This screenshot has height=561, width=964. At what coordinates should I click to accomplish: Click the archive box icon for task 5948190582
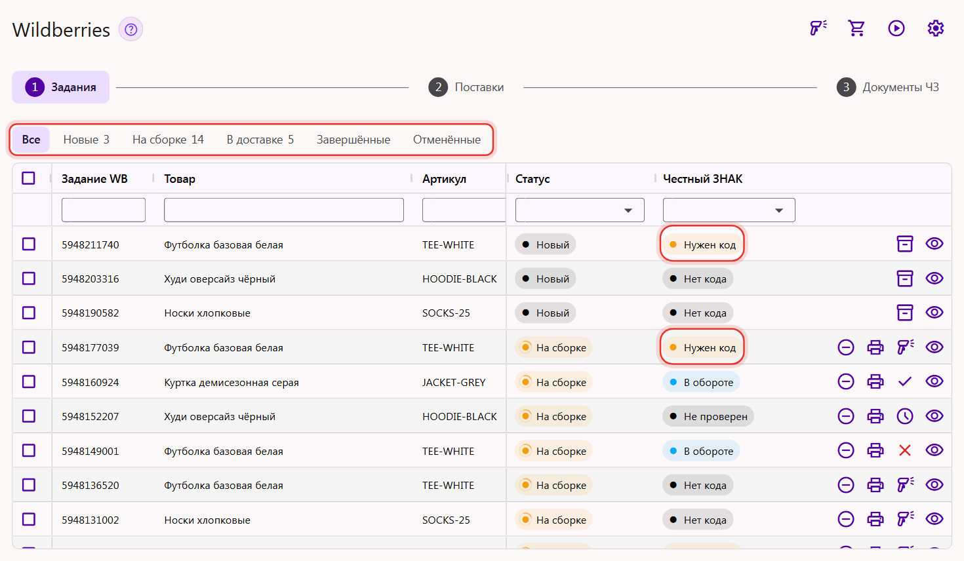905,313
